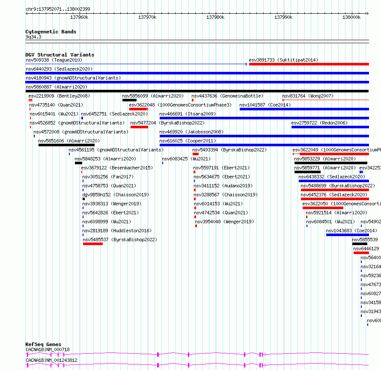Click the nsv3938313 (Wenger2019) label
This screenshot has width=381, height=370.
112,204
